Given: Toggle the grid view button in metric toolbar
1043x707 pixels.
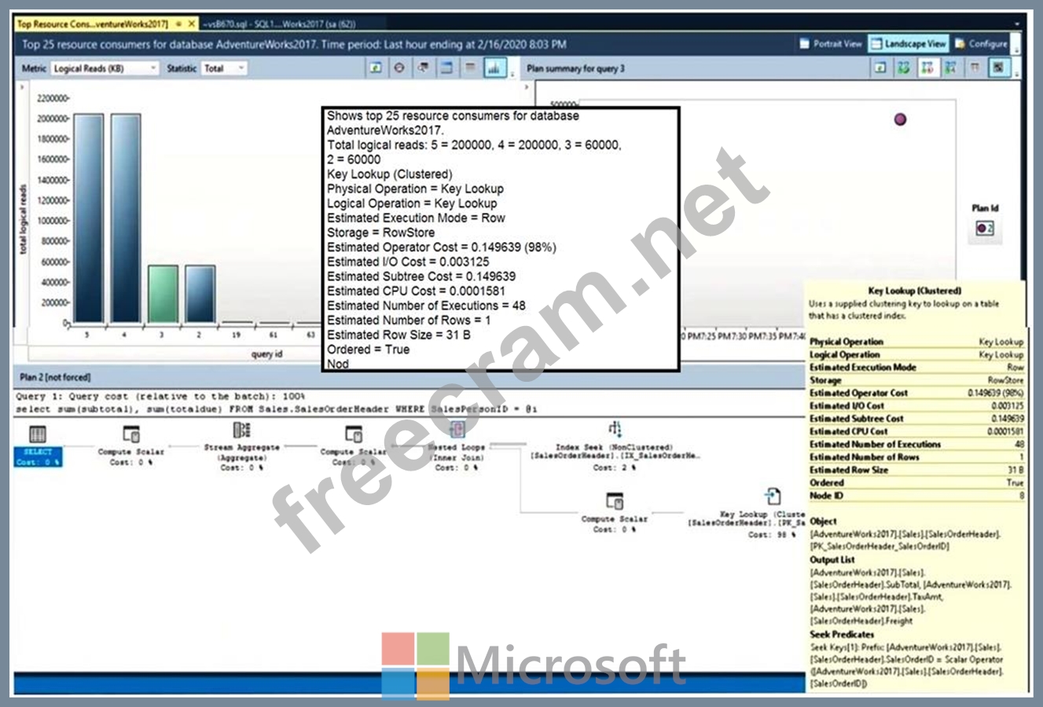Looking at the screenshot, I should pyautogui.click(x=470, y=68).
